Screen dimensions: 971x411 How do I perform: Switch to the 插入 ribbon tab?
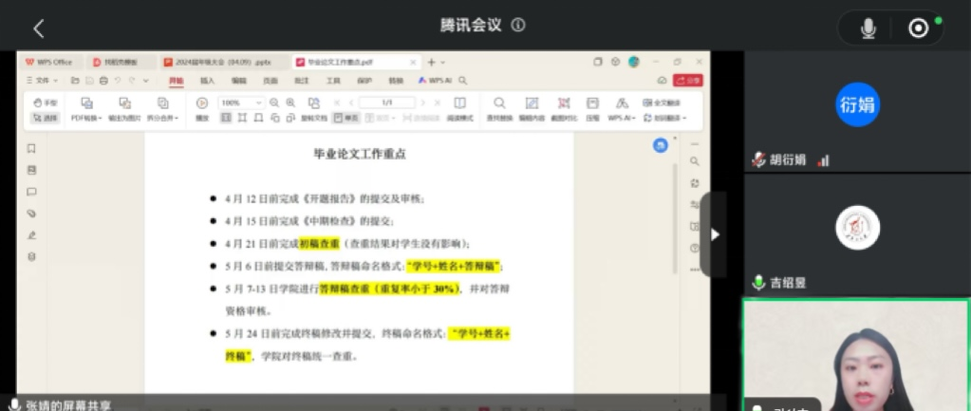point(208,81)
